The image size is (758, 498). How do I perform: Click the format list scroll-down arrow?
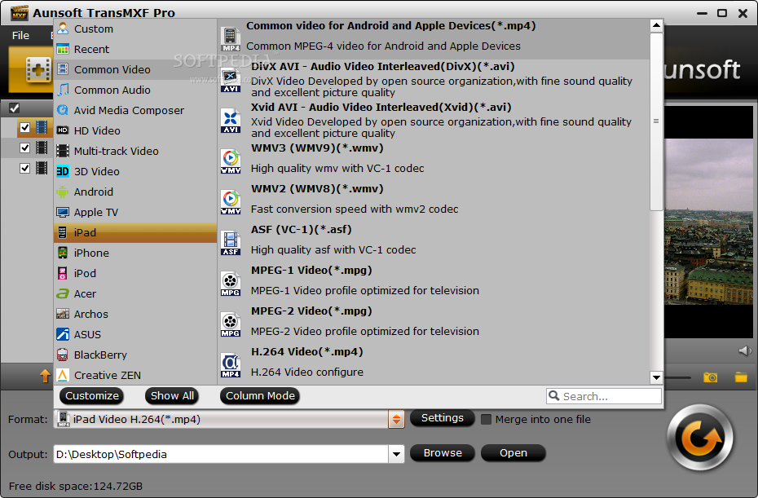coord(656,377)
